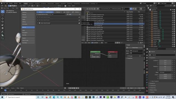Select the Cursor tool in viewport toolbar
Screen dimensions: 176x99
[x=2, y=15]
